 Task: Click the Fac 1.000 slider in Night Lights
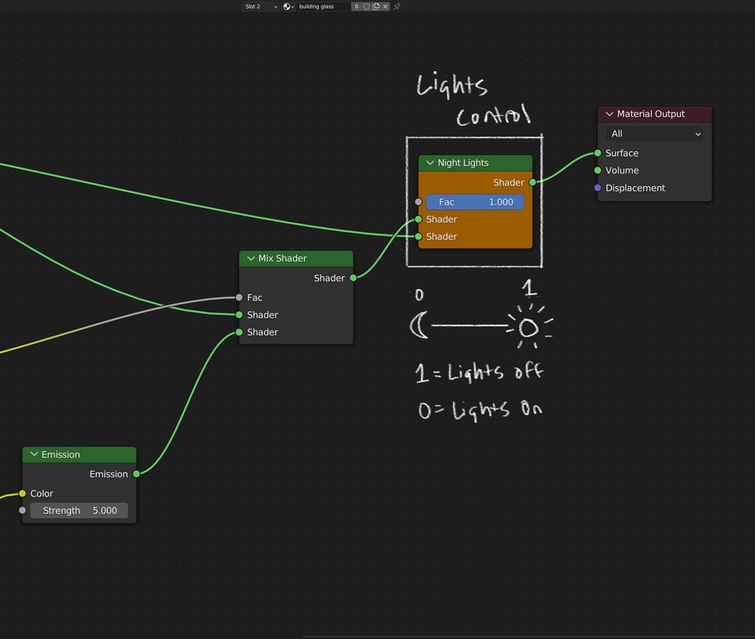(476, 202)
